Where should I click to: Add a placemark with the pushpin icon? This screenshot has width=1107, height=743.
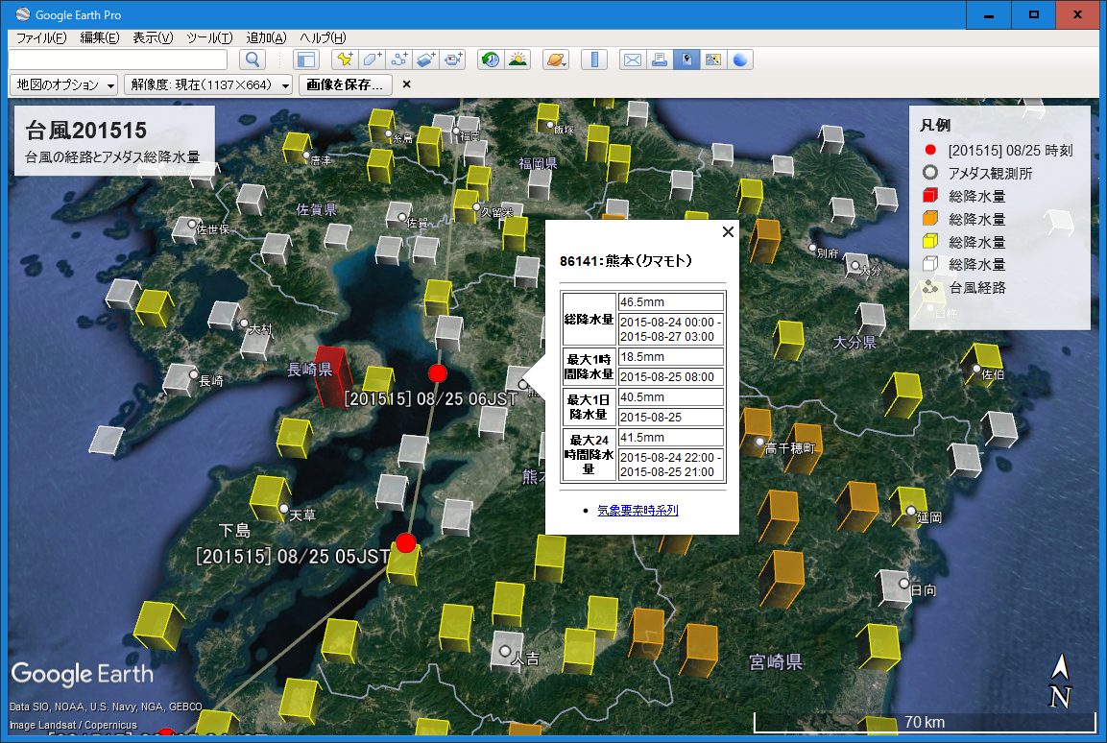(346, 60)
